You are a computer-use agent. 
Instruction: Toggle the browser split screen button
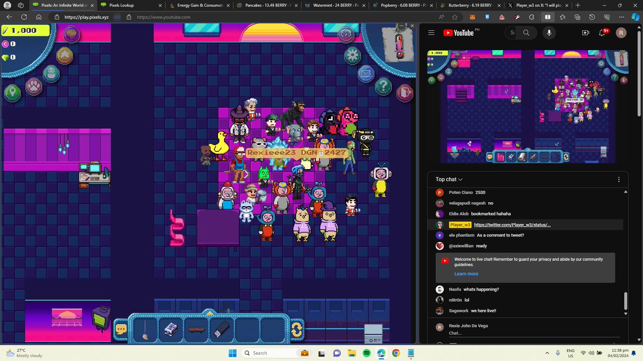pyautogui.click(x=547, y=17)
